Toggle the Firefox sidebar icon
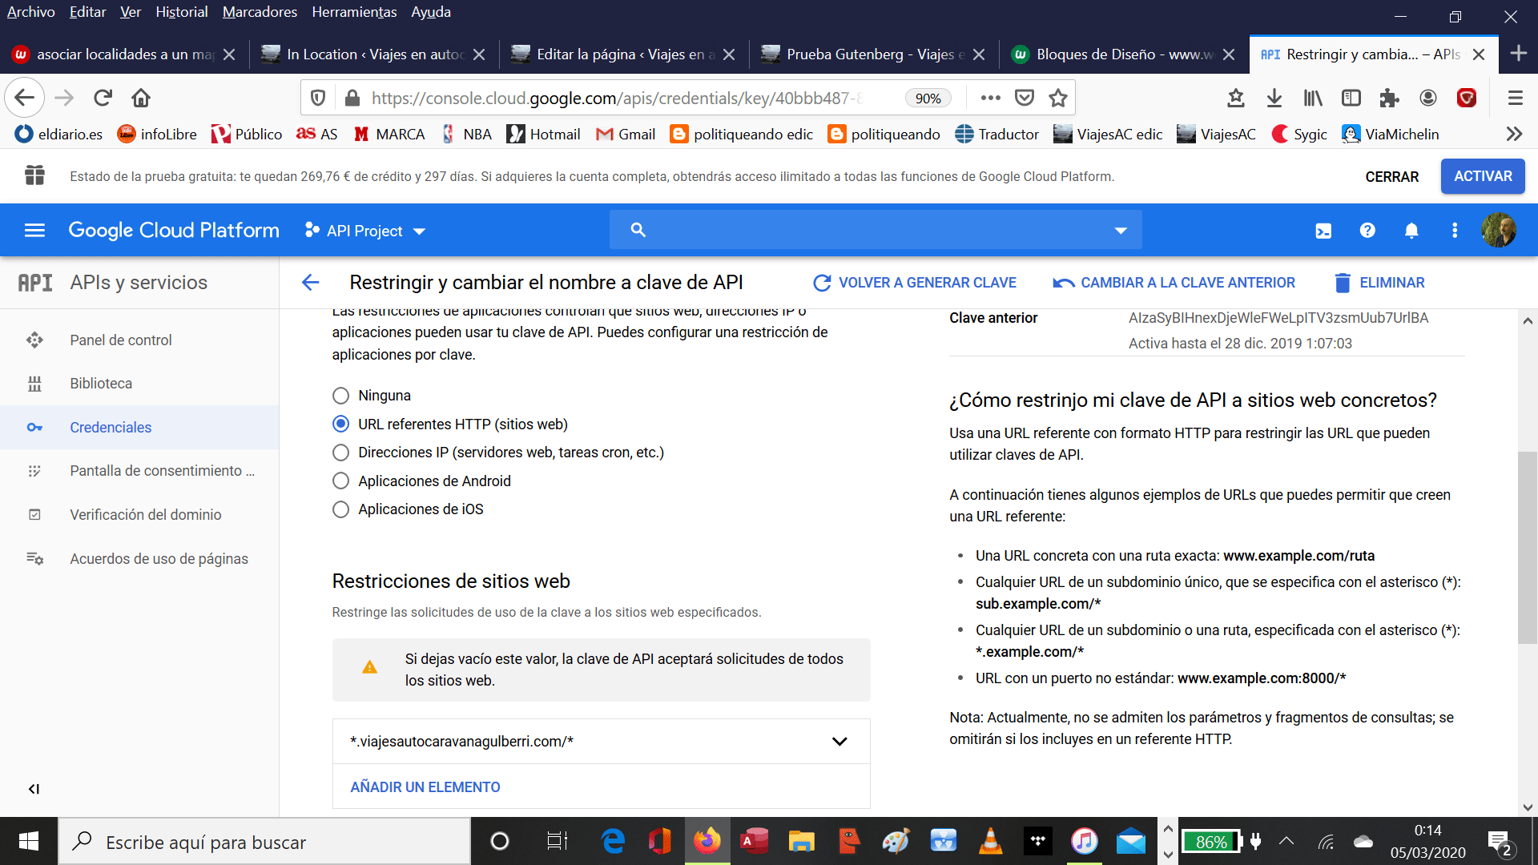 (1351, 98)
